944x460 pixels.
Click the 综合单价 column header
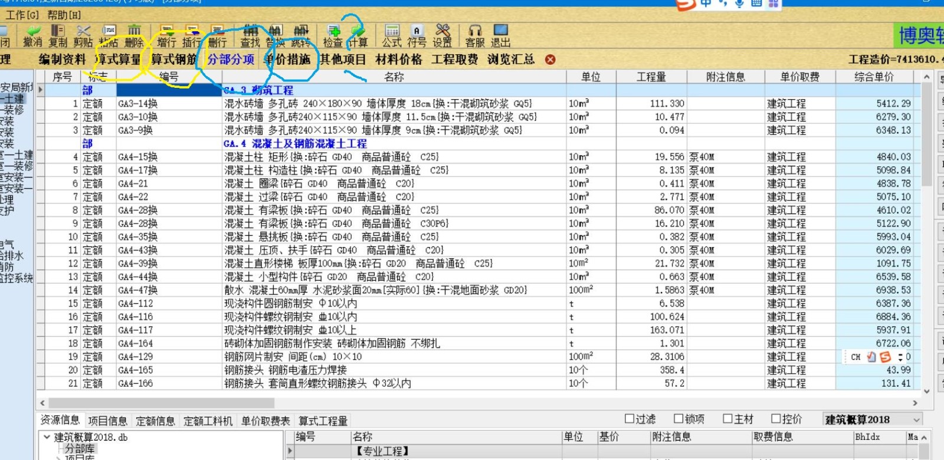[874, 77]
